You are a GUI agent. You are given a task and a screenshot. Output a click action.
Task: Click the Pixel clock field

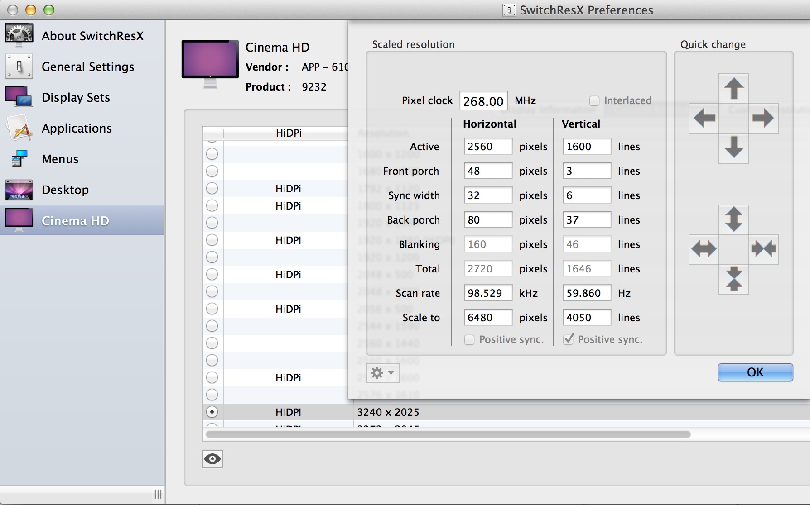tap(483, 100)
